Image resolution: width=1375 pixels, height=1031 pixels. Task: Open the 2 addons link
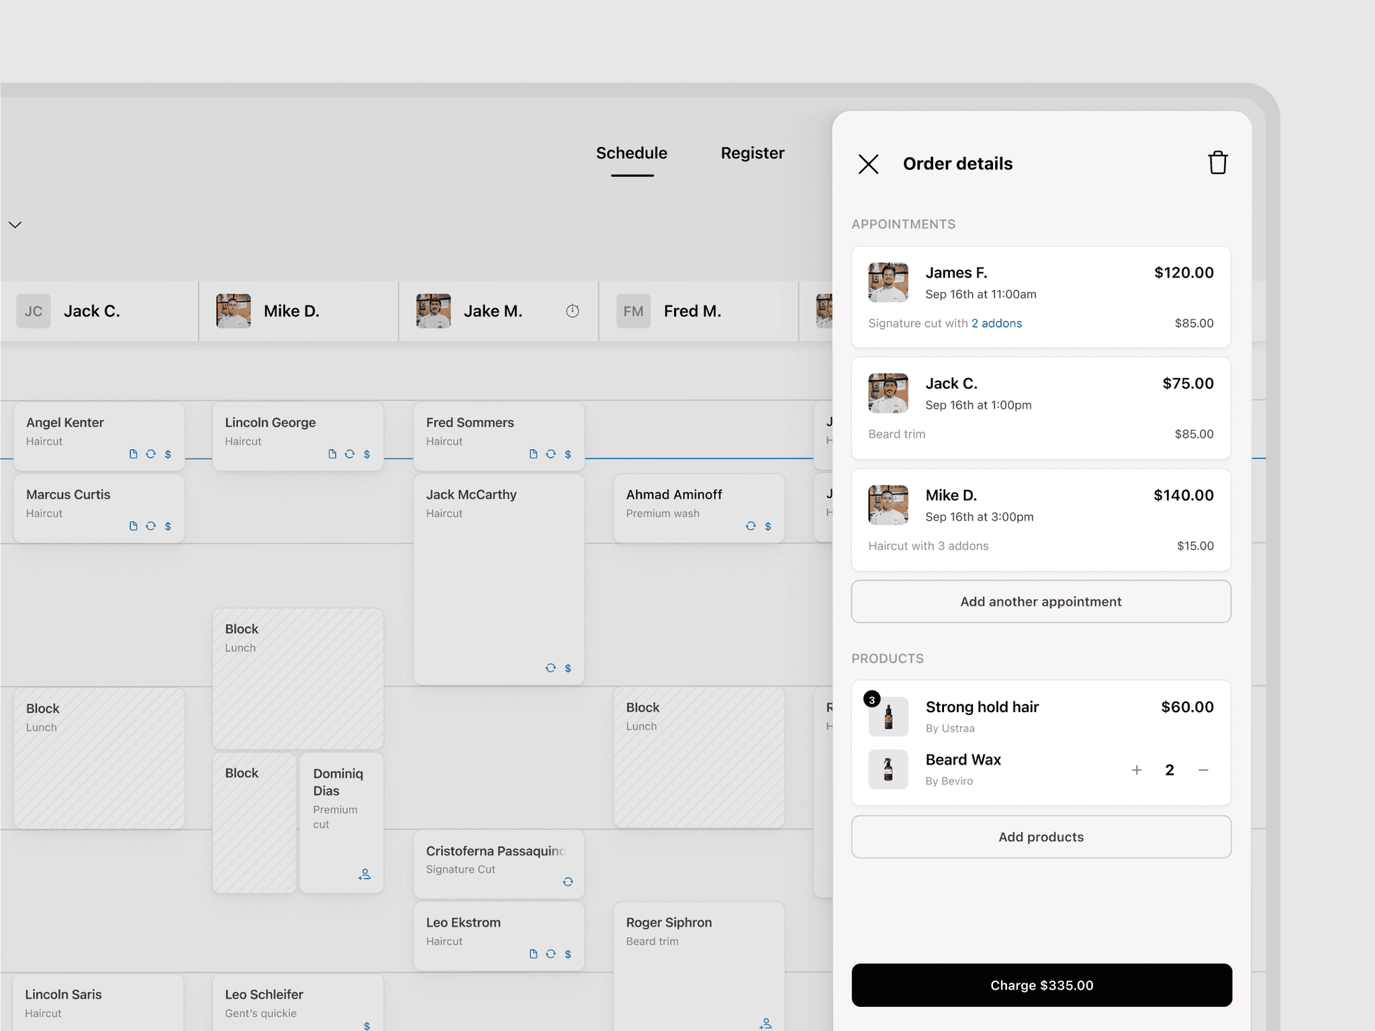[x=996, y=324]
